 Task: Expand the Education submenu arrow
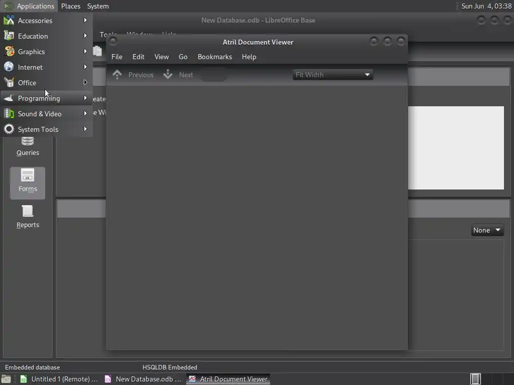pyautogui.click(x=85, y=36)
